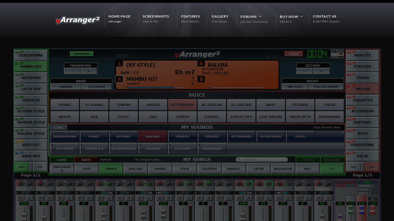This screenshot has height=221, width=394.
Task: Click the My Songs search field
Action: (x=262, y=159)
